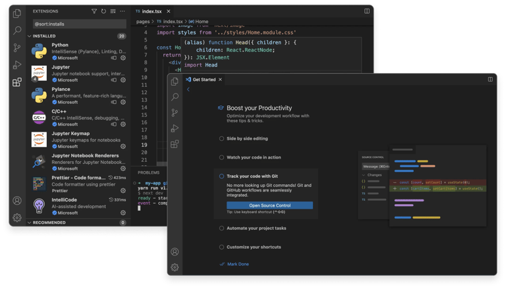Click the extensions search box with @sort:installs

(x=78, y=24)
